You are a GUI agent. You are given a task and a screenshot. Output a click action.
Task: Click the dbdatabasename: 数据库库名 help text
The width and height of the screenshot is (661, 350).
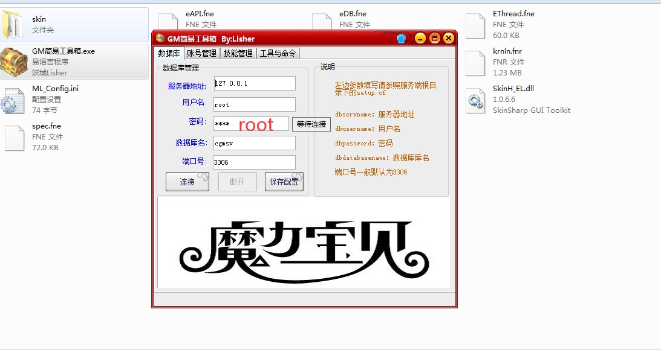coord(382,157)
